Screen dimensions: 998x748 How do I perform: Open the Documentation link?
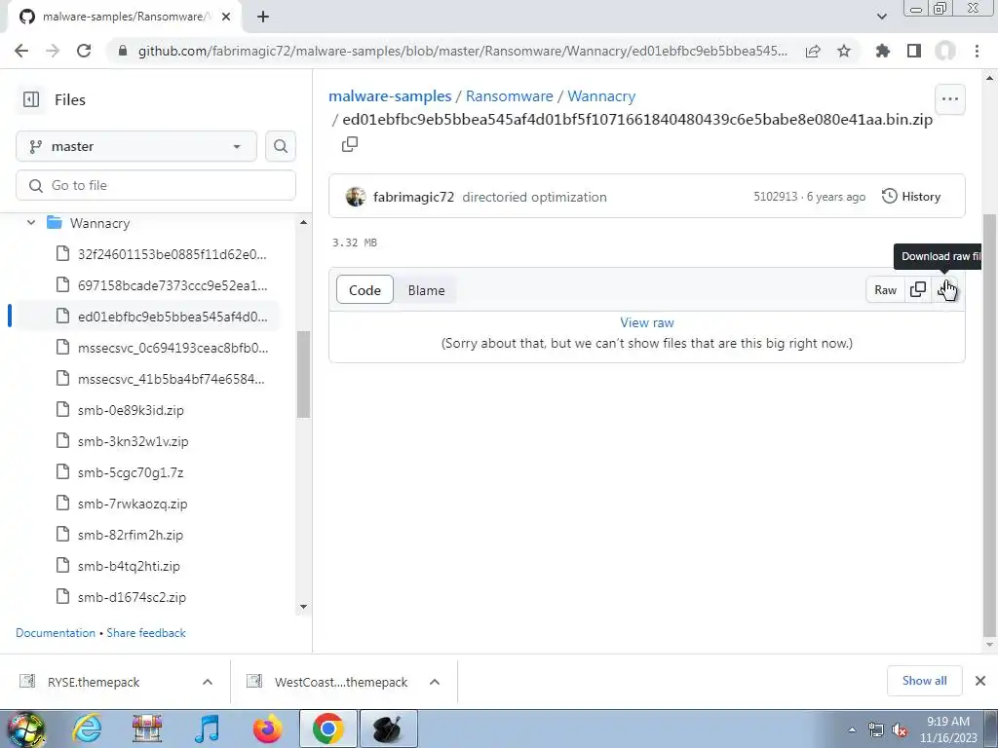(x=56, y=633)
